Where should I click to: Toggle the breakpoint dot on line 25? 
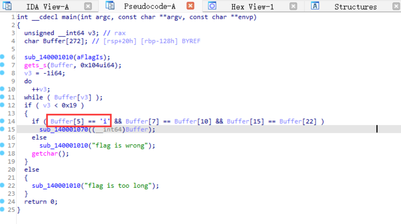click(x=2, y=209)
